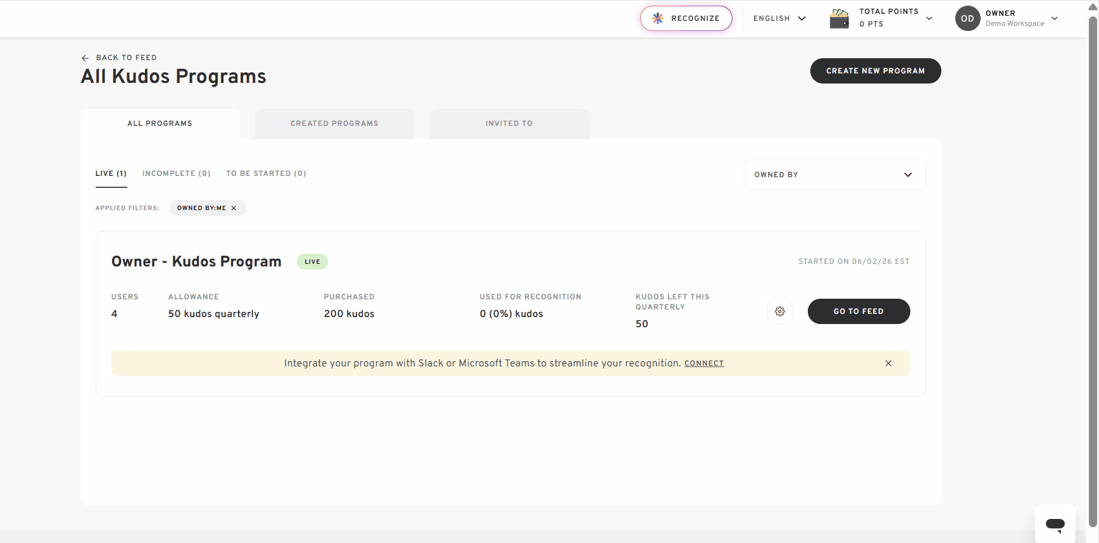
Task: Select the To Be Started (0) sub-tab
Action: 266,173
